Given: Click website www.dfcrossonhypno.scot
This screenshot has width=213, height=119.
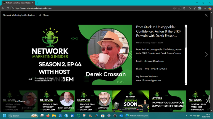Looking at the screenshot, I should pos(149,80).
